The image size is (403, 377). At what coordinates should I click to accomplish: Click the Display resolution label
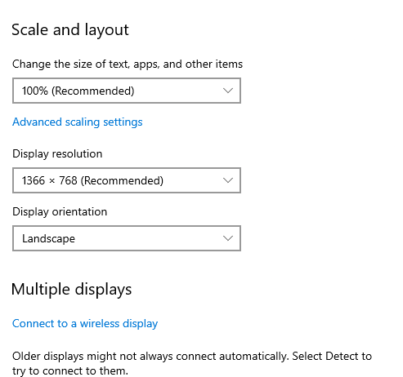pyautogui.click(x=57, y=154)
